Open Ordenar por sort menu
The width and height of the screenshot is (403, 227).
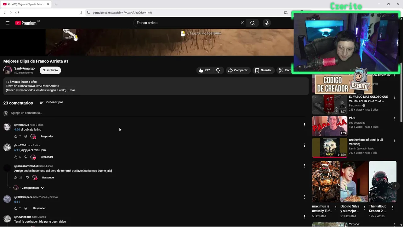pos(51,102)
